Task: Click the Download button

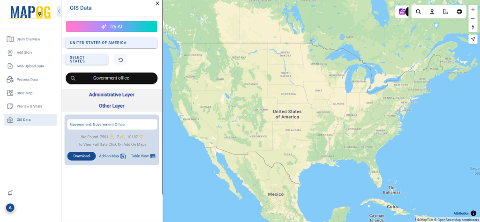Action: click(82, 156)
